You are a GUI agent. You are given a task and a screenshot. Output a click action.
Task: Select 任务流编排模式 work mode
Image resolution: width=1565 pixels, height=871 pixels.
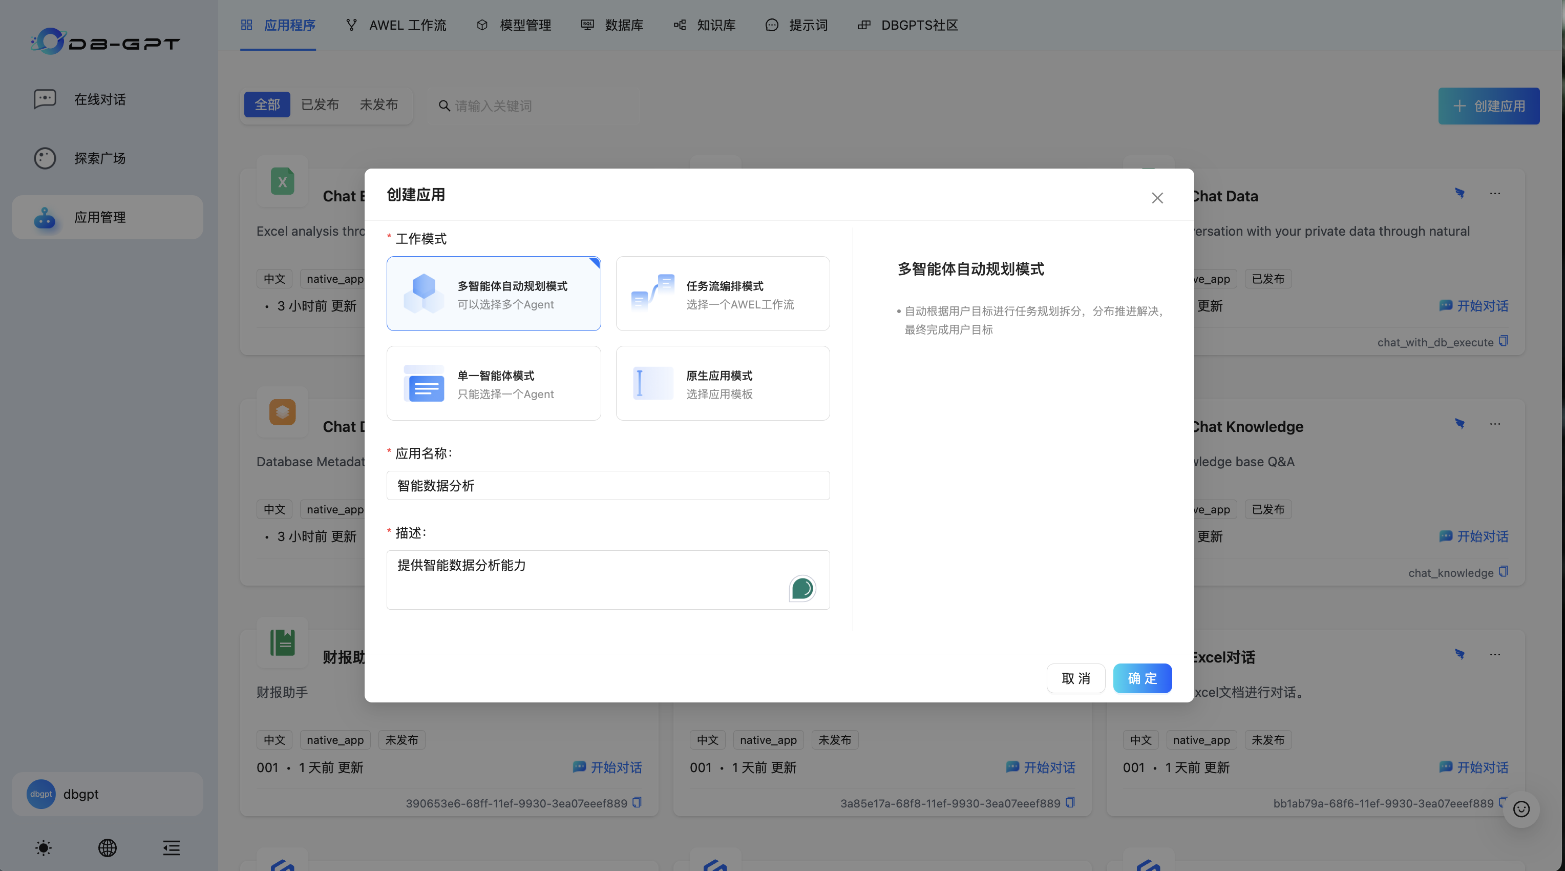click(x=723, y=294)
